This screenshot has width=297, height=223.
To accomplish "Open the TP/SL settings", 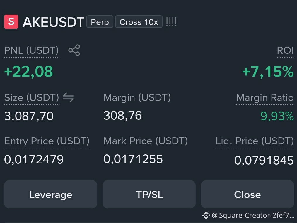I will (x=149, y=194).
